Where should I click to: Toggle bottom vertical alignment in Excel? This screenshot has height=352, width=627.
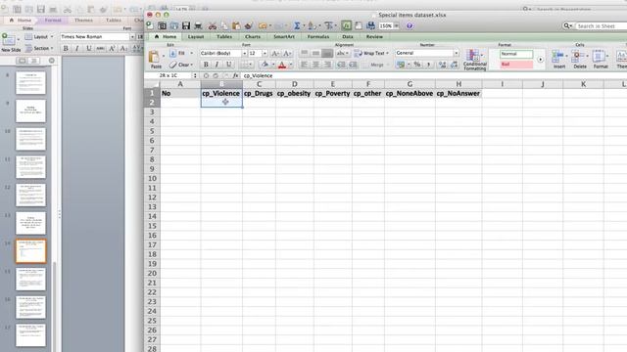(x=327, y=53)
